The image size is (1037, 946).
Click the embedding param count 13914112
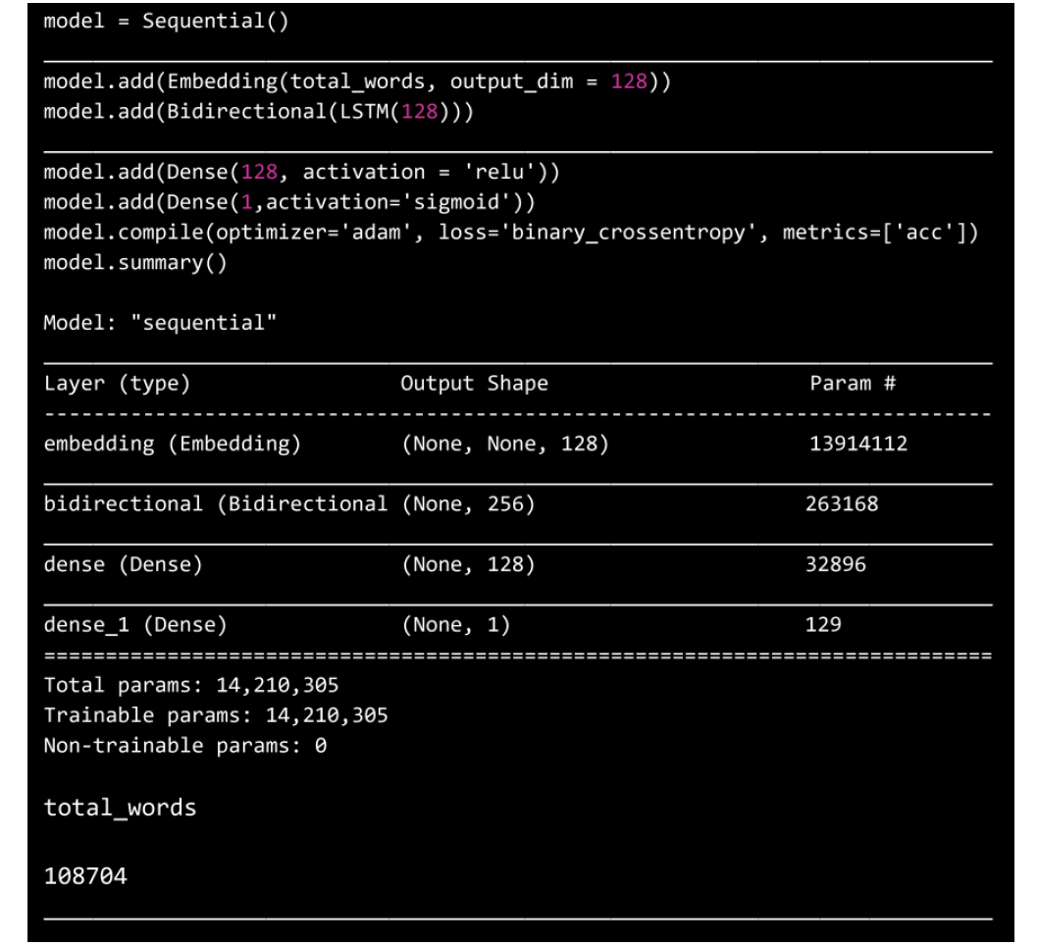tap(856, 444)
